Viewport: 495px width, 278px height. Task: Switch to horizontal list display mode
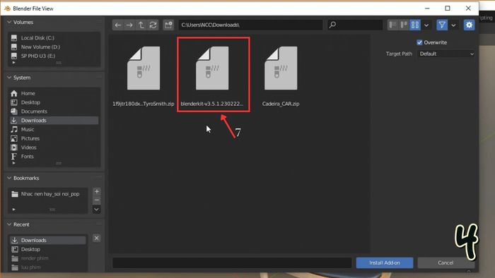click(x=404, y=25)
